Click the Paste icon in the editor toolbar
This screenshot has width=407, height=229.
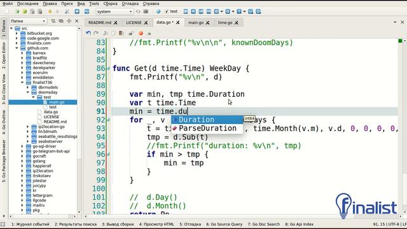[x=121, y=33]
